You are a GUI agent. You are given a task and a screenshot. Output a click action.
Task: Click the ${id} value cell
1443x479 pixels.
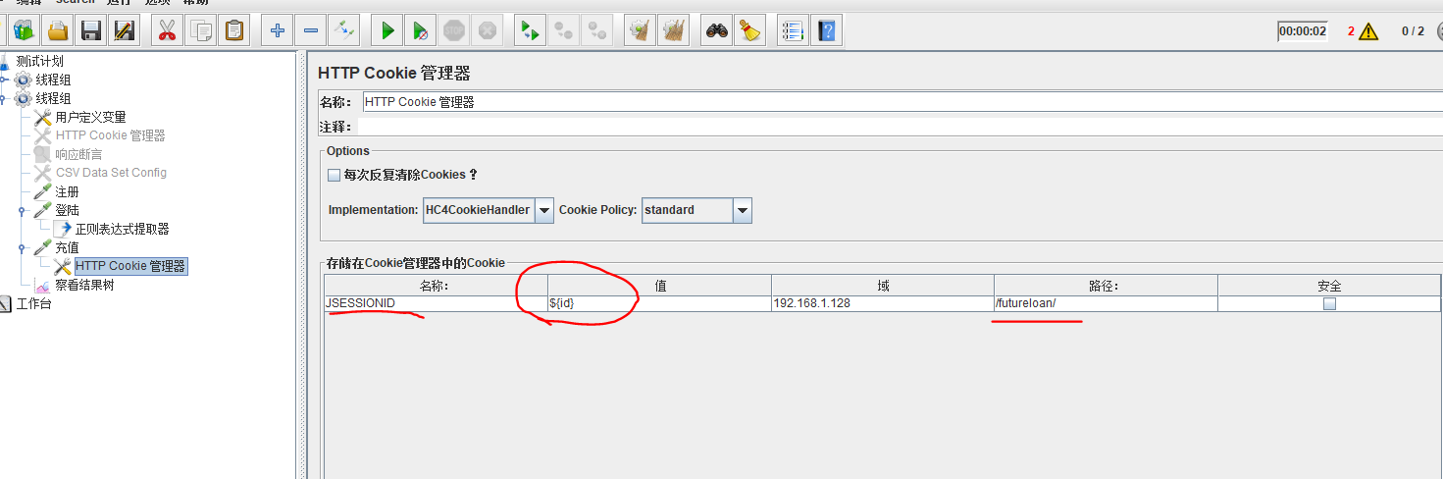pyautogui.click(x=659, y=304)
